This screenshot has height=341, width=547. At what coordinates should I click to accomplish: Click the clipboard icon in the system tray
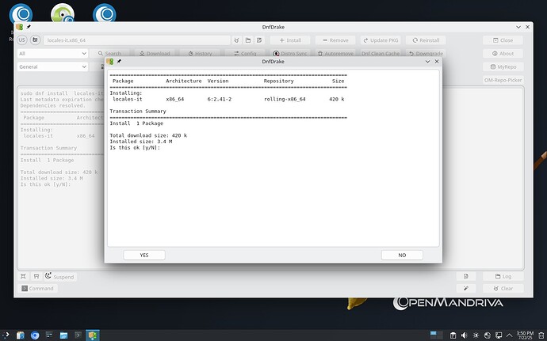(453, 335)
